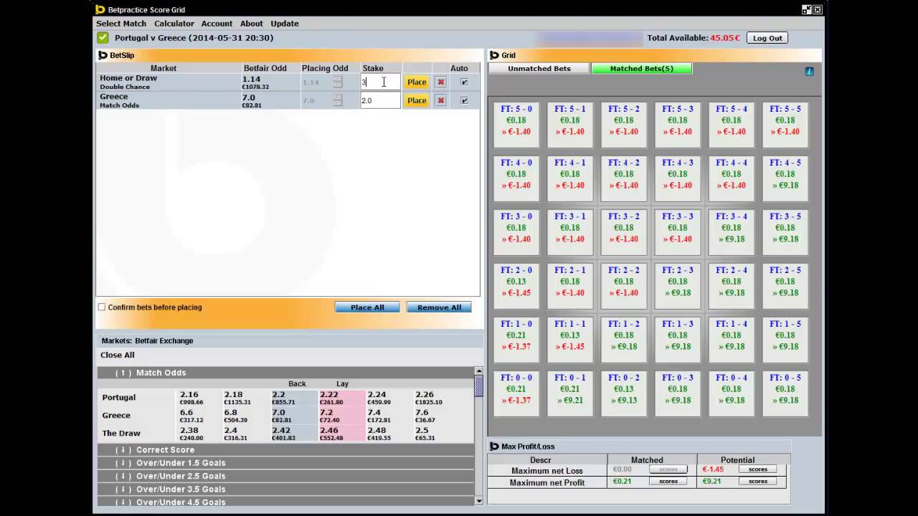Select the FT: 0 - 1 score cell
Image resolution: width=918 pixels, height=516 pixels.
click(x=570, y=393)
